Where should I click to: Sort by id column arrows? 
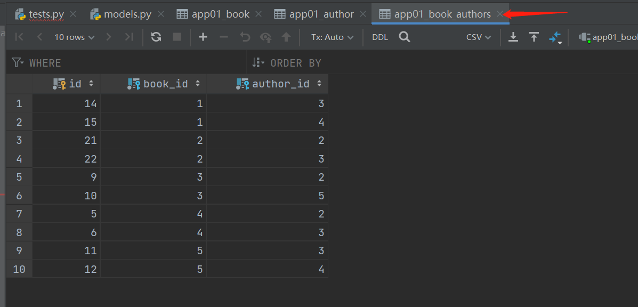click(x=91, y=84)
